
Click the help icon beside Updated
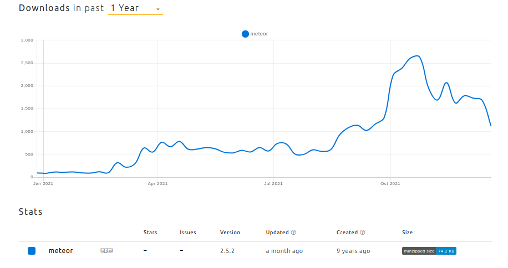coord(293,233)
